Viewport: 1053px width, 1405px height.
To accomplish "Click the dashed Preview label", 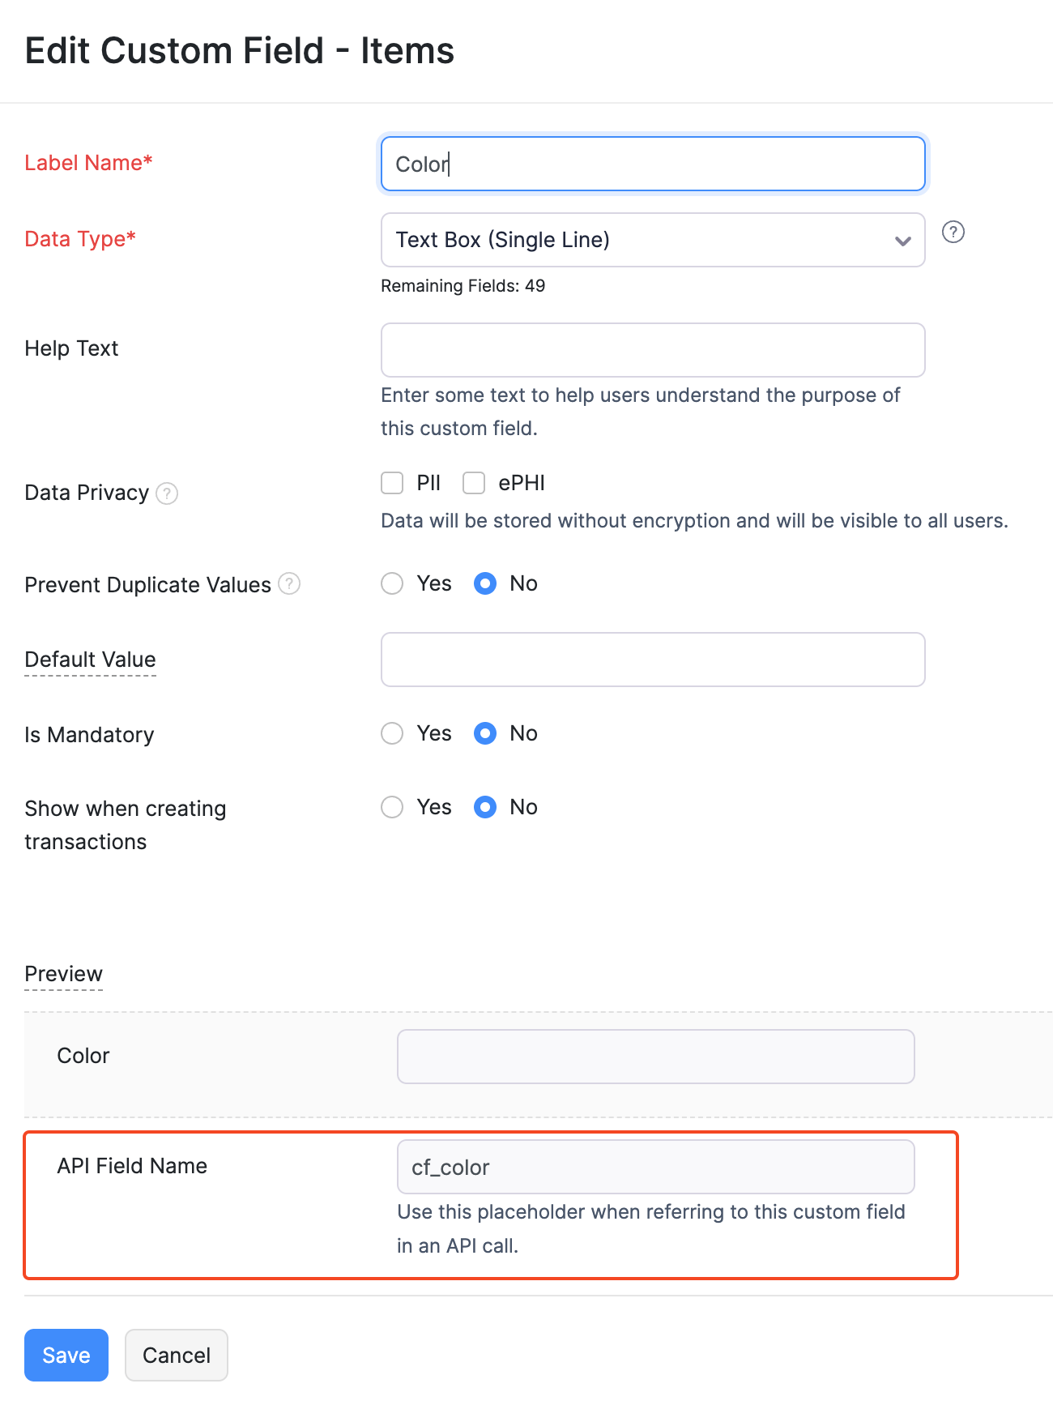I will tap(63, 973).
